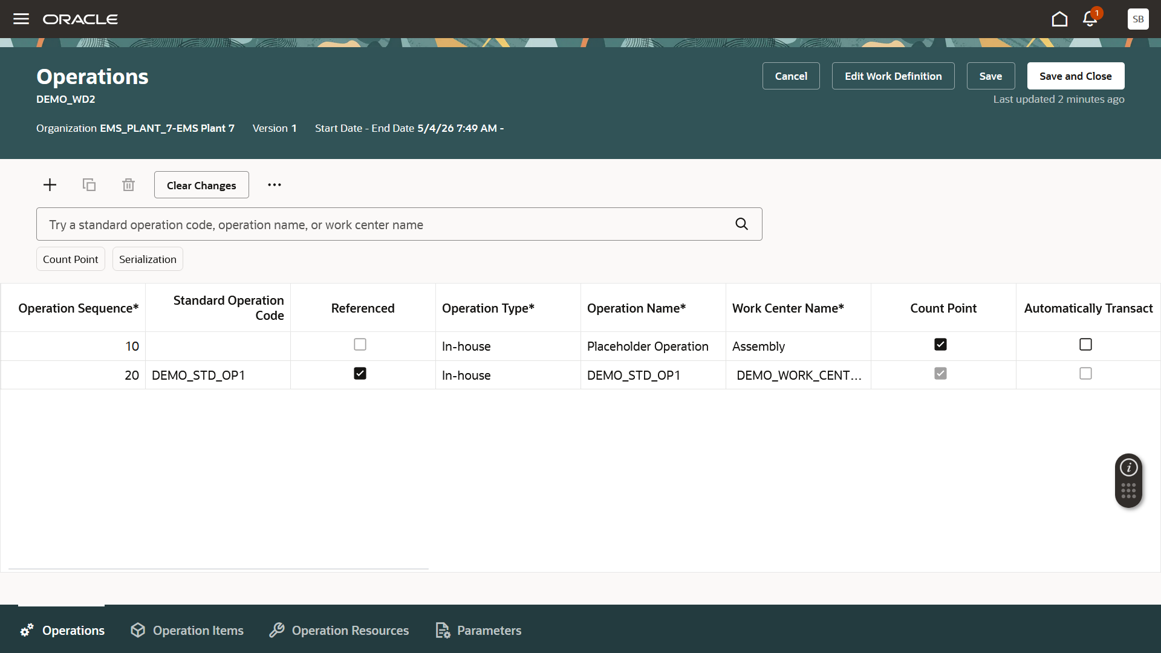Open the SB user profile avatar
1161x653 pixels.
click(1138, 19)
